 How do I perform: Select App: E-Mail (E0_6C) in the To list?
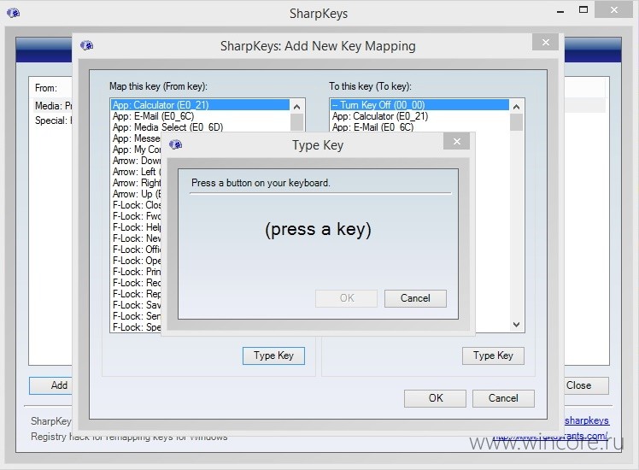pos(419,127)
